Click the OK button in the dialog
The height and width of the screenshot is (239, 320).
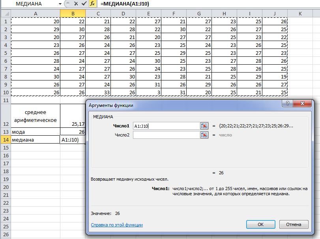coord(260,224)
